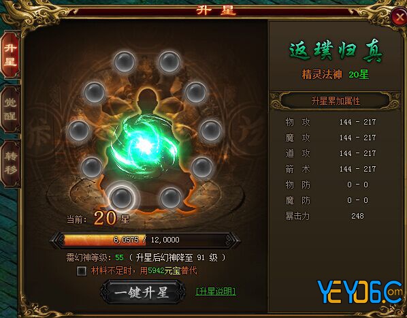Click the top-right star orb

[169, 62]
